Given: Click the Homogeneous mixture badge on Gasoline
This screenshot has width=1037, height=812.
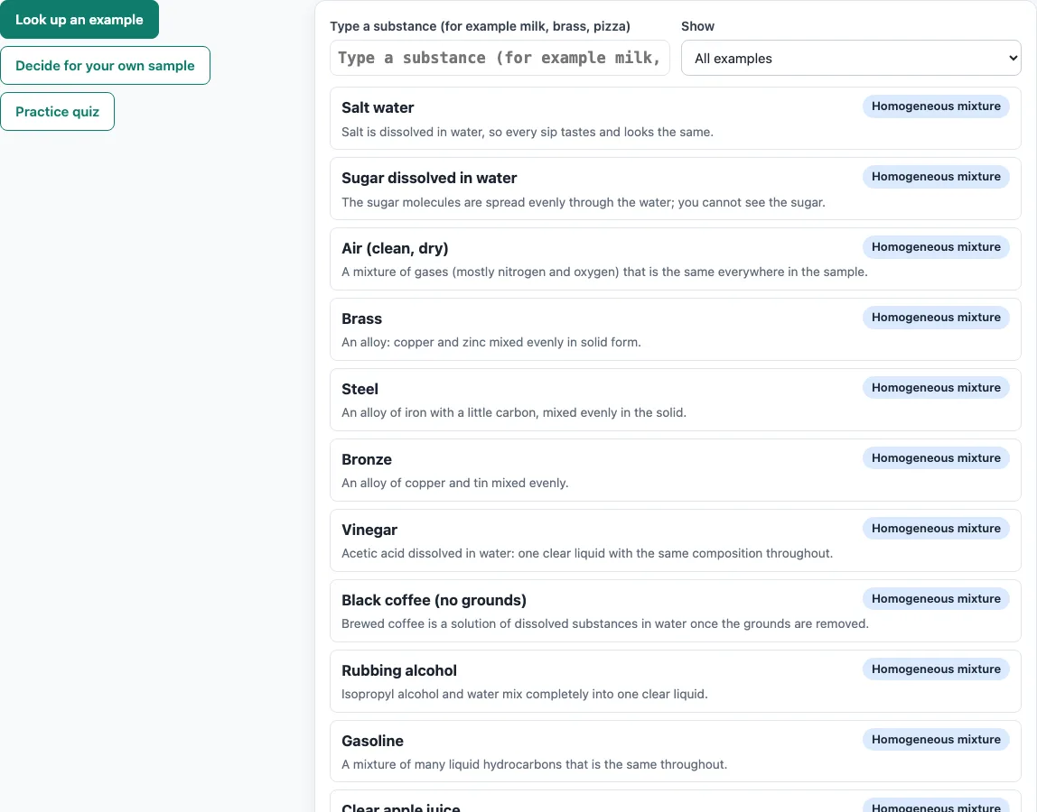Looking at the screenshot, I should click(936, 739).
